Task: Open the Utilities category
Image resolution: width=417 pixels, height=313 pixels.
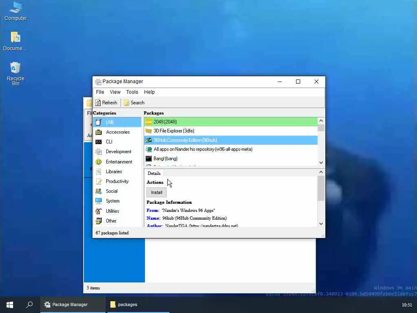Action: point(117,211)
